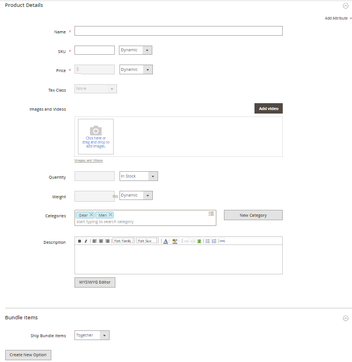Open category list tree icon

pyautogui.click(x=211, y=214)
